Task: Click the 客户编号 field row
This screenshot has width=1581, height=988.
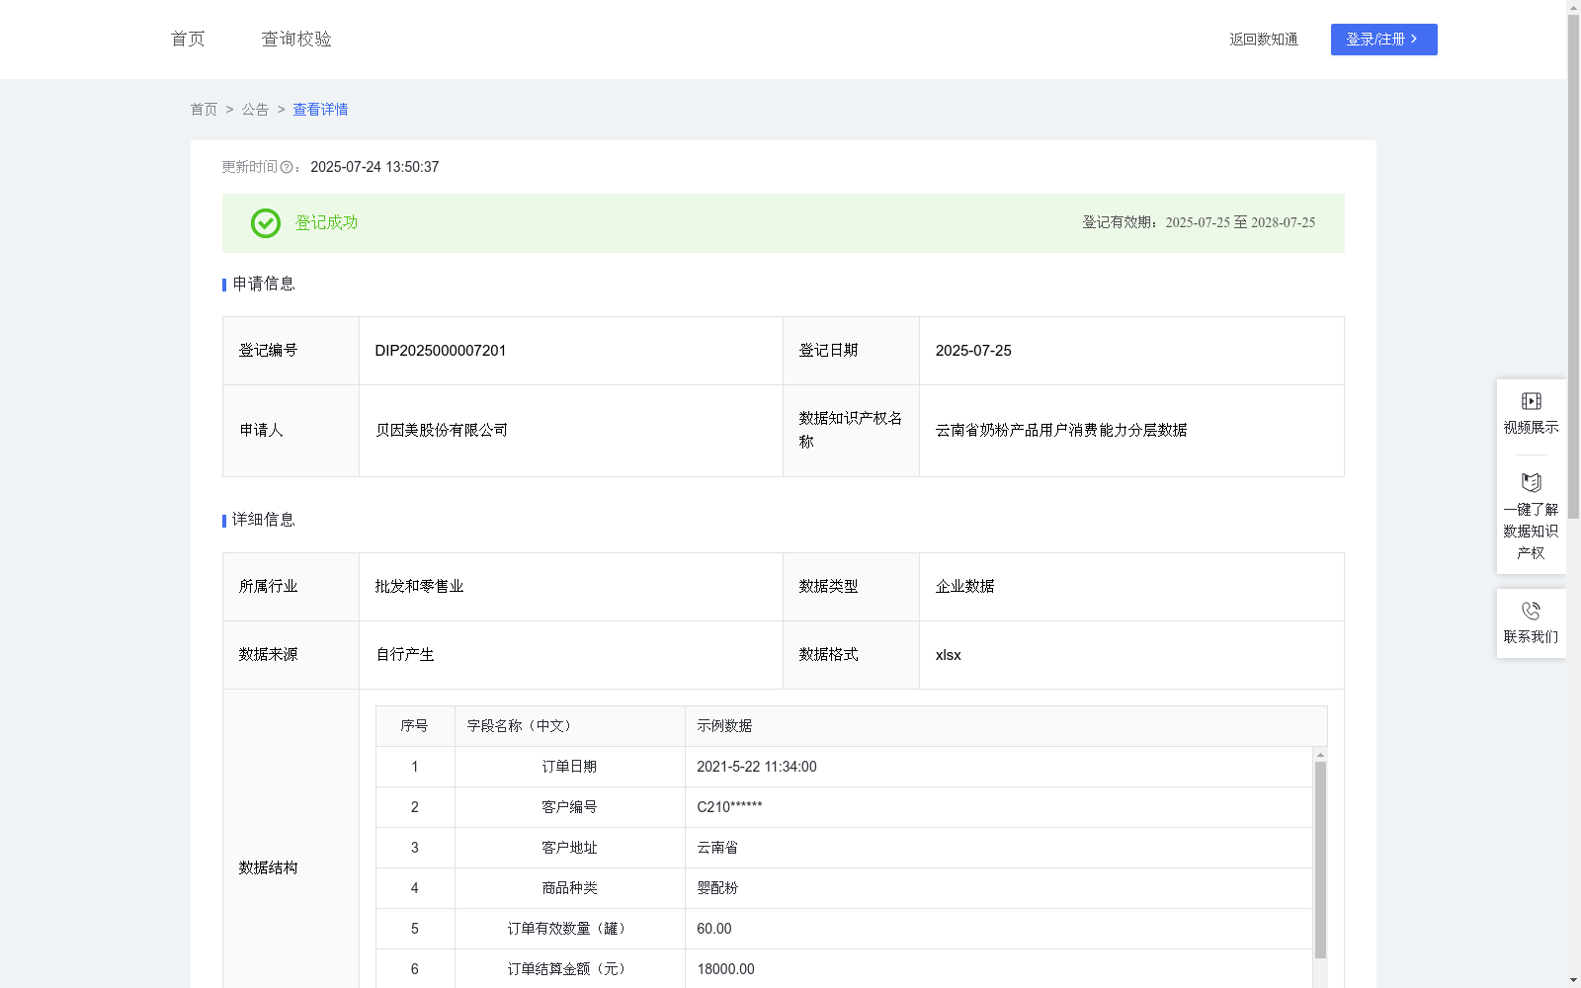Action: coord(844,807)
